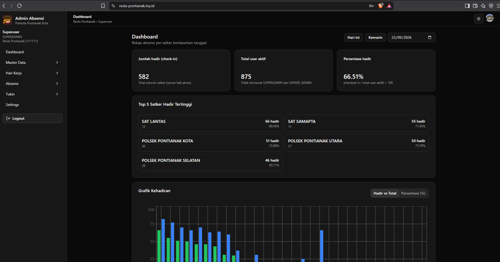
Task: Toggle the light/dark theme sun icon
Action: pyautogui.click(x=478, y=19)
